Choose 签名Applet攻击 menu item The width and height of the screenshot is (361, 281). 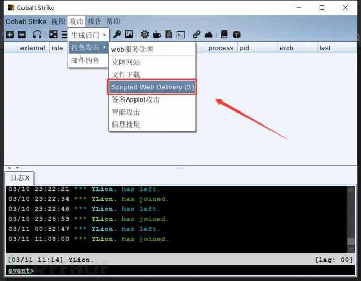152,99
